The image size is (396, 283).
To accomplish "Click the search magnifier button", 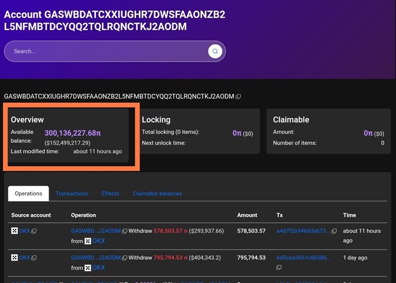I will pos(215,52).
